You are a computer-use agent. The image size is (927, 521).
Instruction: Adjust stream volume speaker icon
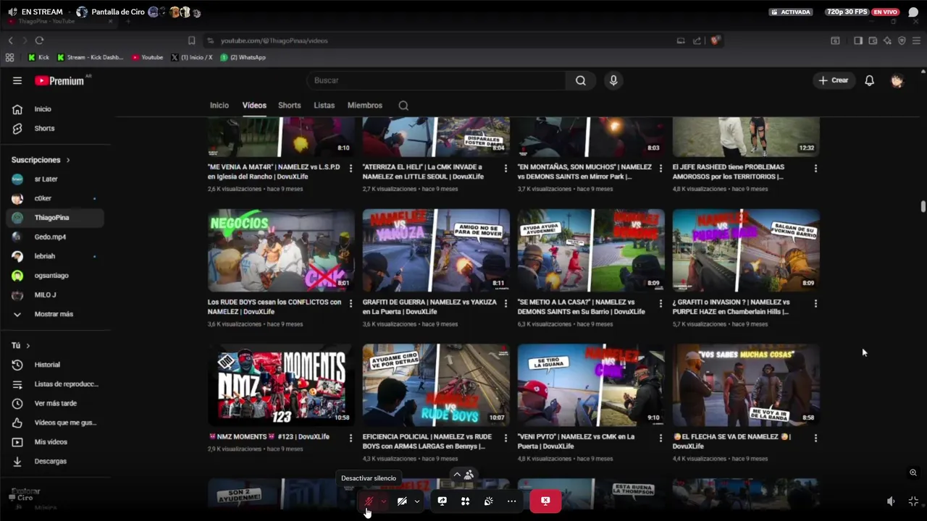click(x=891, y=501)
